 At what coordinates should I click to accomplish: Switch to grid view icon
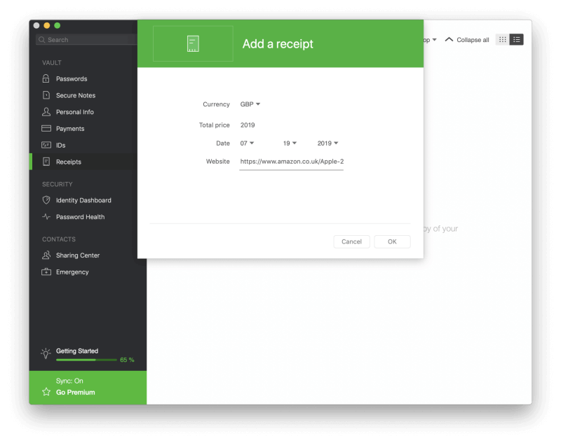click(x=502, y=40)
